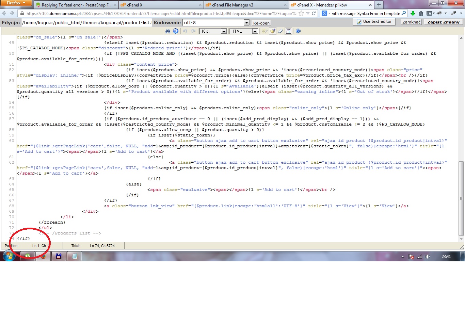Click the network signal icon in tray

420,257
